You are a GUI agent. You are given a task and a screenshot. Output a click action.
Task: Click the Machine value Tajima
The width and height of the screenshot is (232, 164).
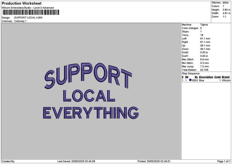click(x=204, y=25)
